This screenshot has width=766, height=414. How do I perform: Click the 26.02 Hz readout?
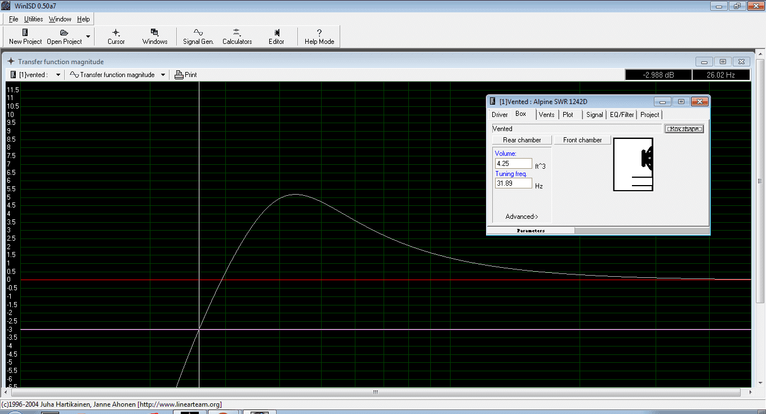(x=721, y=75)
